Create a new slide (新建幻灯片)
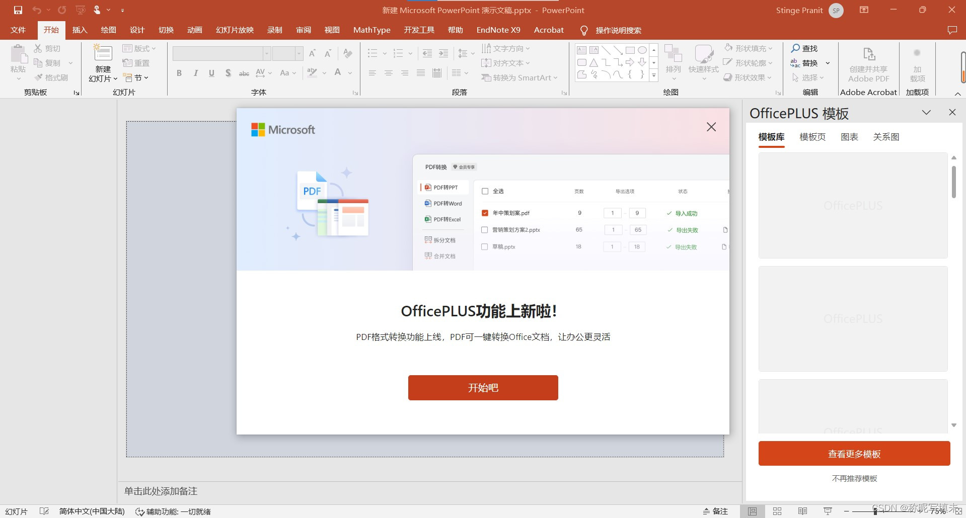This screenshot has width=966, height=518. coord(103,63)
